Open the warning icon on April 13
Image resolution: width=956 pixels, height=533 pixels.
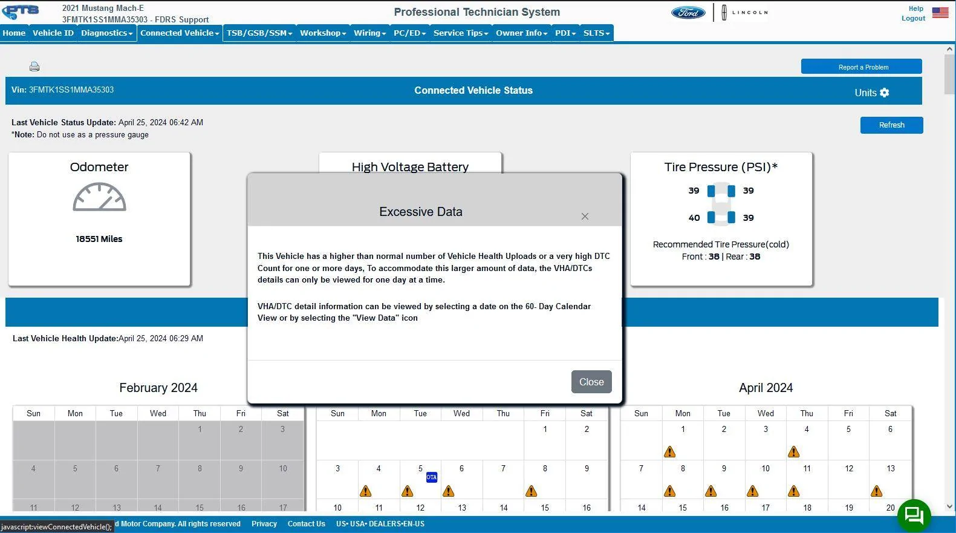click(x=877, y=491)
